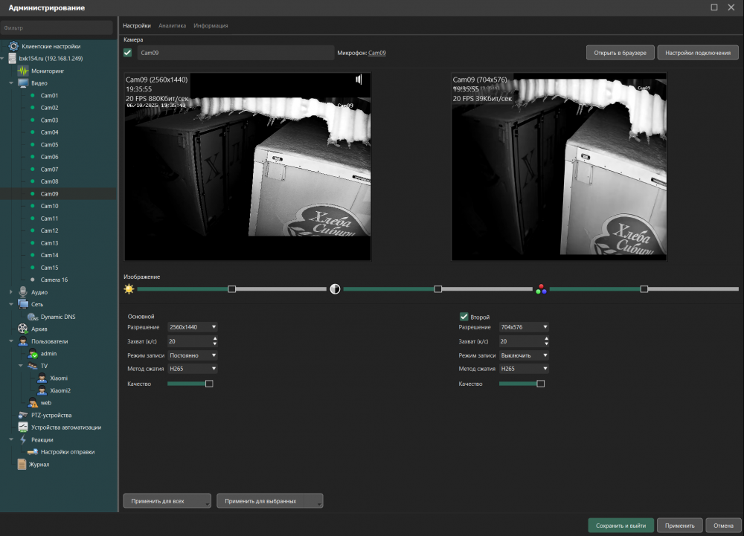
Task: Select the Archive film reel icon
Action: pos(22,329)
